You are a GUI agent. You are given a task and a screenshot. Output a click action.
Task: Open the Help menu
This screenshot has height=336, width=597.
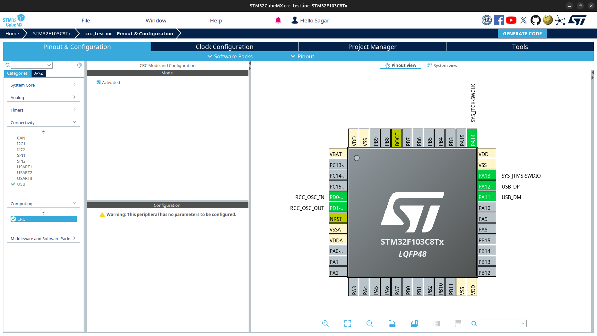(216, 21)
